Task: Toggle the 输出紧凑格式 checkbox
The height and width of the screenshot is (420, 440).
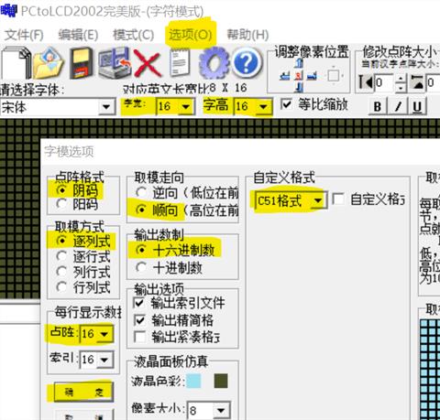Action: (x=139, y=337)
